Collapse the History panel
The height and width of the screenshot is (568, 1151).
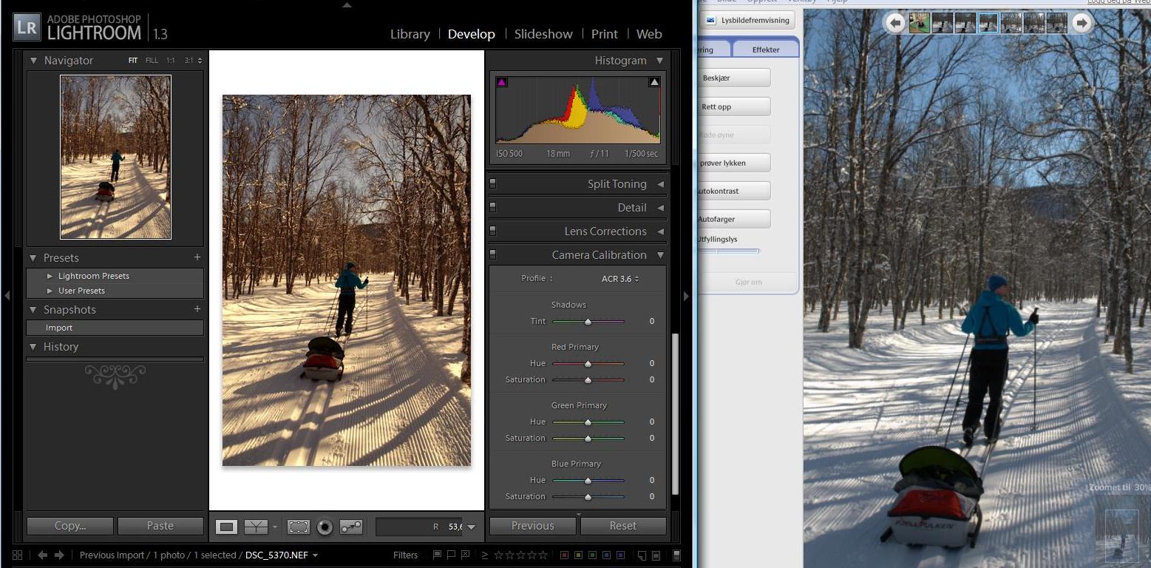(33, 347)
